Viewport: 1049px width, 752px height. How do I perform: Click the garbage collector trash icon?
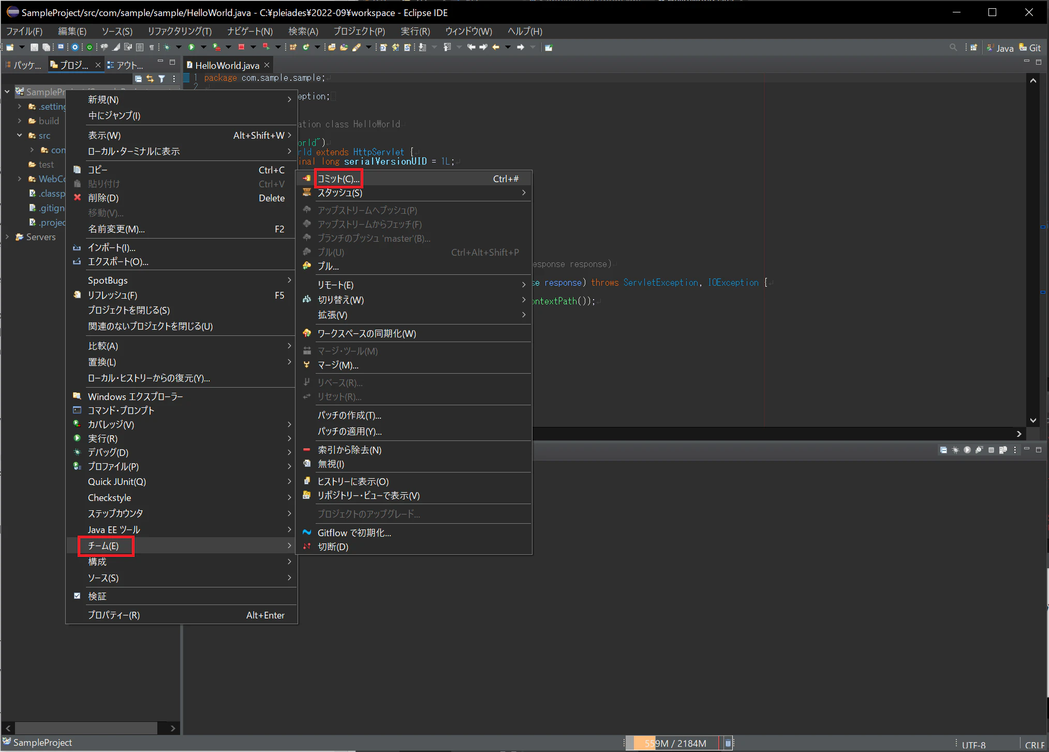728,744
